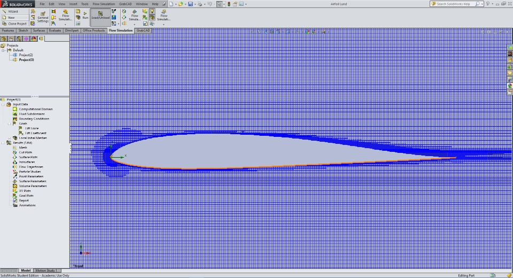This screenshot has height=278, width=513.
Task: Click the Report icon in tree
Action: (x=15, y=200)
